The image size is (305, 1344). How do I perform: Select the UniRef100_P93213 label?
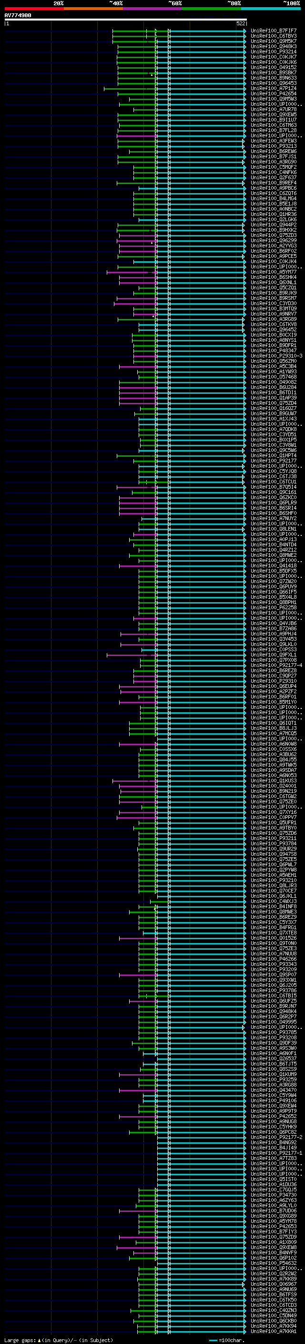(x=273, y=146)
